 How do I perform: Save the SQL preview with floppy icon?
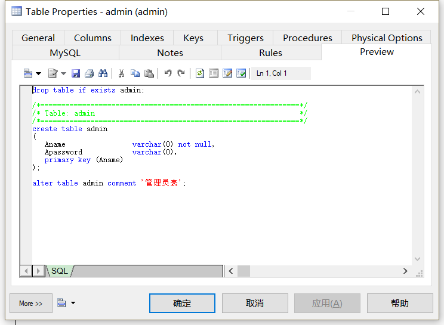[76, 73]
